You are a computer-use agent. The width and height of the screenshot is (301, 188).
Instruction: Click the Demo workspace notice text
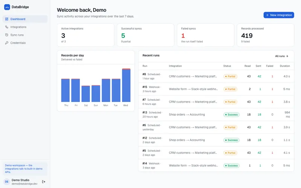click(x=24, y=169)
